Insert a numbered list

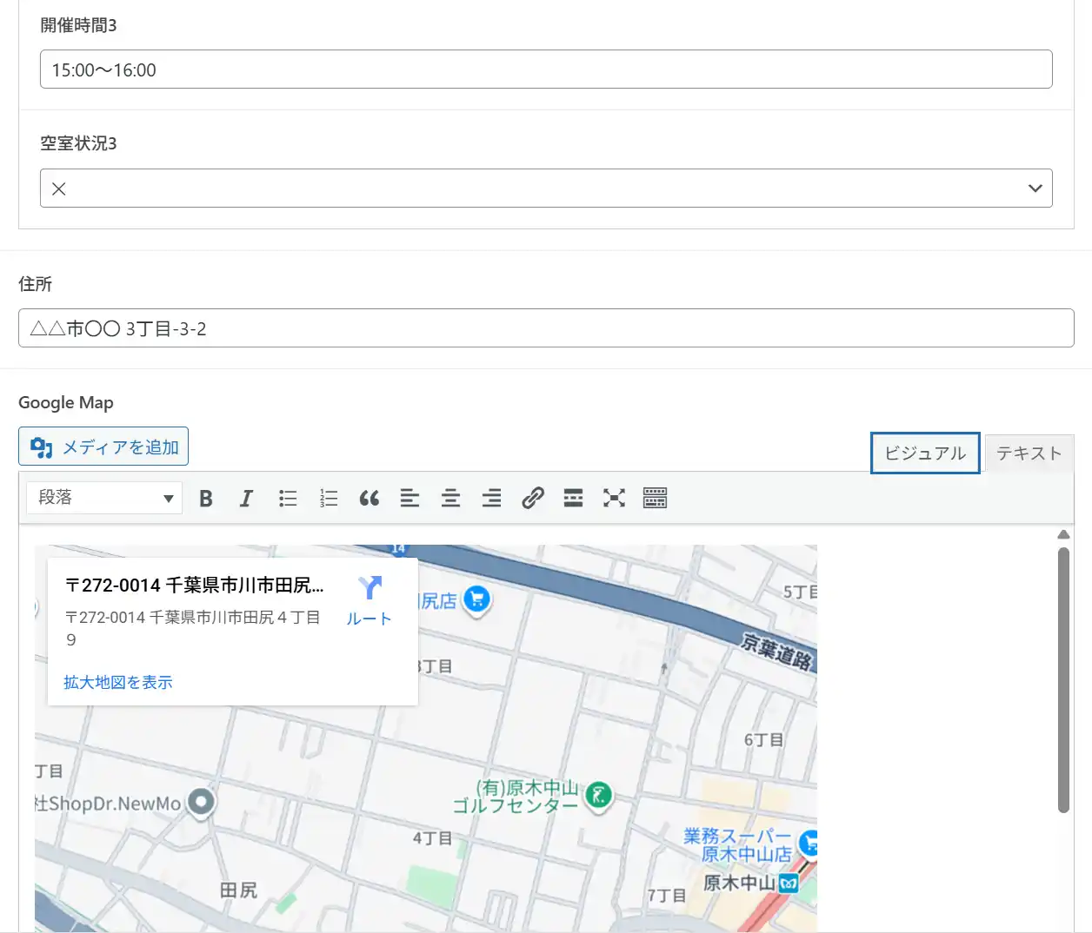coord(329,498)
